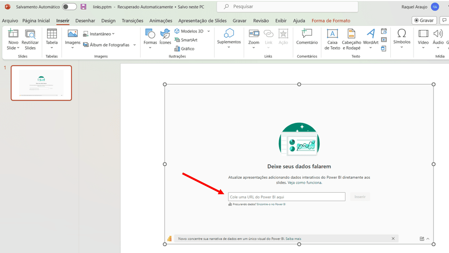449x253 pixels.
Task: Open Encontre-o no Power BI link
Action: [271, 204]
